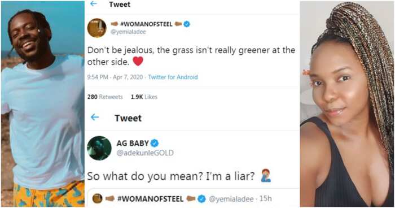395x208 pixels.
Task: Click the verified badge next to #WOMANOFSTEEL
Action: [187, 24]
